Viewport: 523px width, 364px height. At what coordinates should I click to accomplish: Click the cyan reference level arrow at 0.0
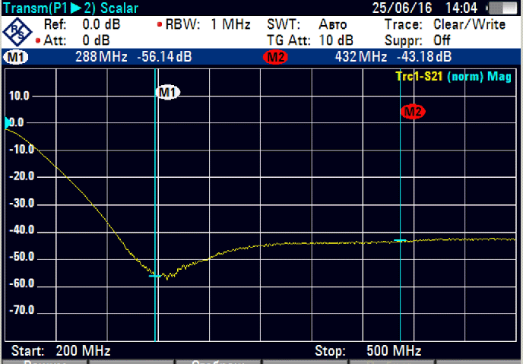tap(8, 122)
